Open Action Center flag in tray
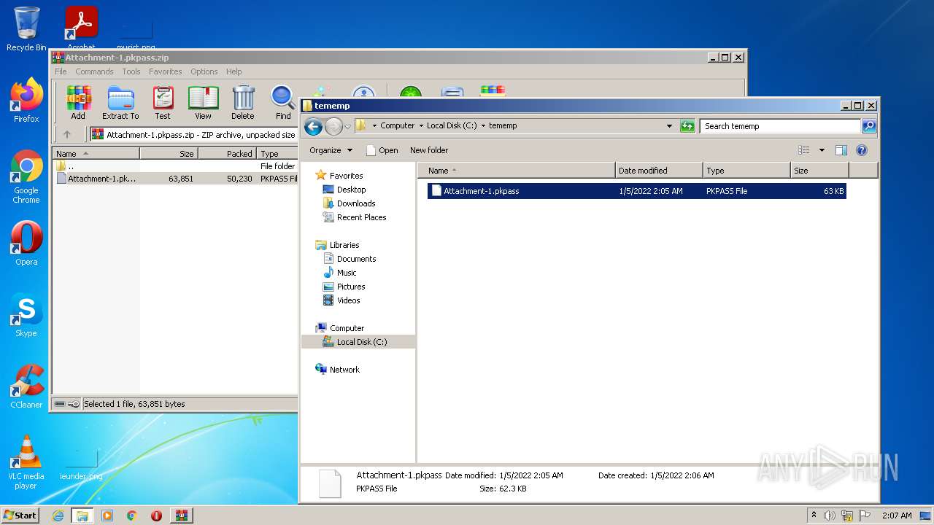This screenshot has height=525, width=934. [864, 516]
